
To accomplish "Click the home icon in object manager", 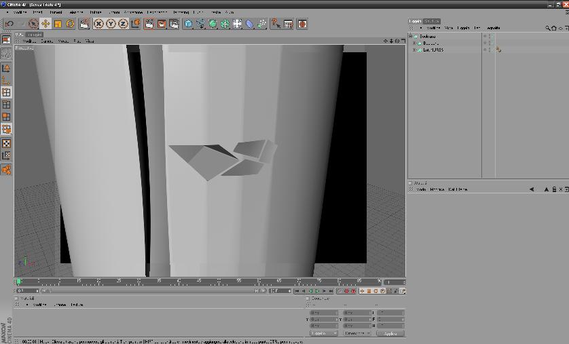I will 554,28.
